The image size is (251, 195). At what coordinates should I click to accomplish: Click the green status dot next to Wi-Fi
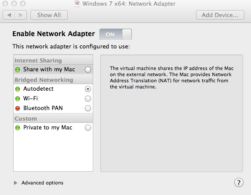18,99
